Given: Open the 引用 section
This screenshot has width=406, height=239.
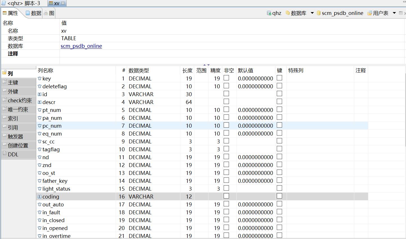Looking at the screenshot, I should click(x=18, y=127).
